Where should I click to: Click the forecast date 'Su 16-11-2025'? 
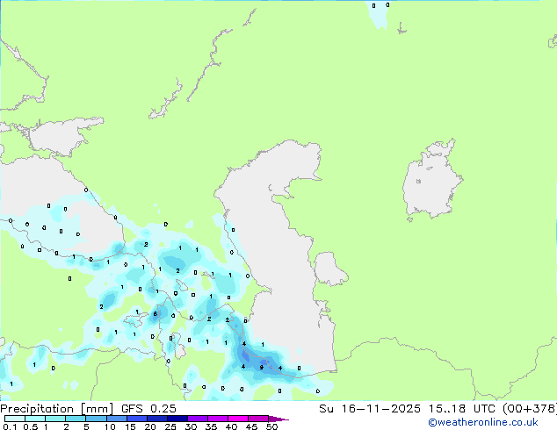point(370,409)
